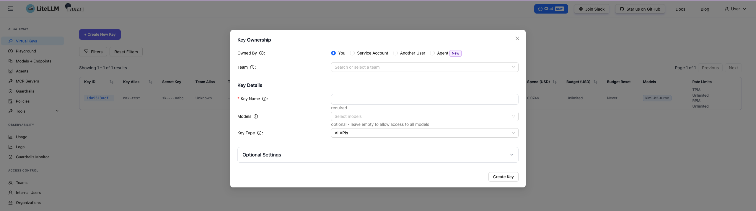Screen dimensions: 756x211
Task: Click the Team info tooltip icon
Action: (x=252, y=67)
